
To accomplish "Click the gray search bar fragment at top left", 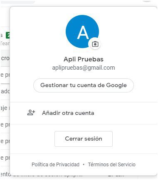I will tap(17, 1).
